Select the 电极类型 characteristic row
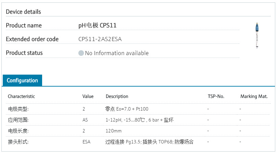277x153 pixels. 18,109
